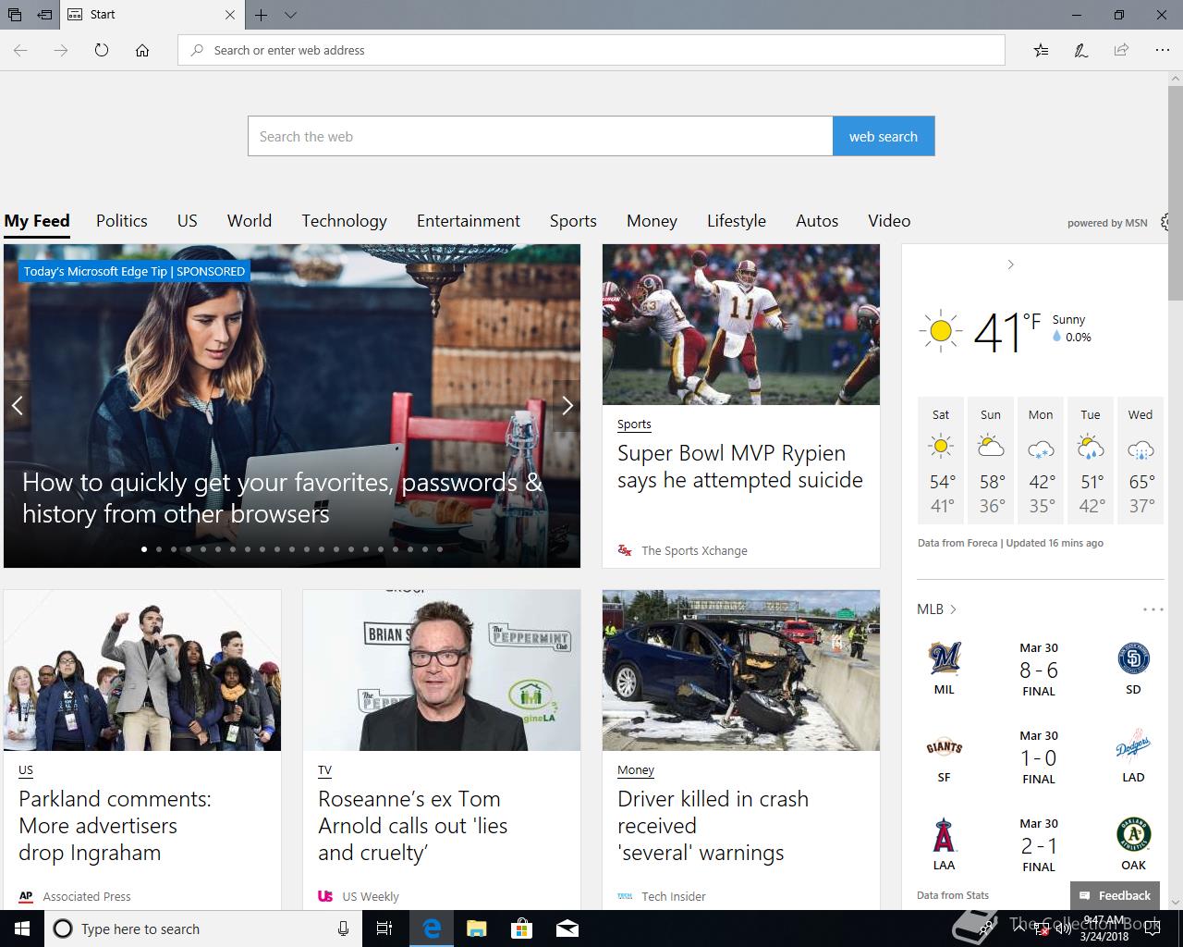
Task: Open Task View on taskbar
Action: 384,929
